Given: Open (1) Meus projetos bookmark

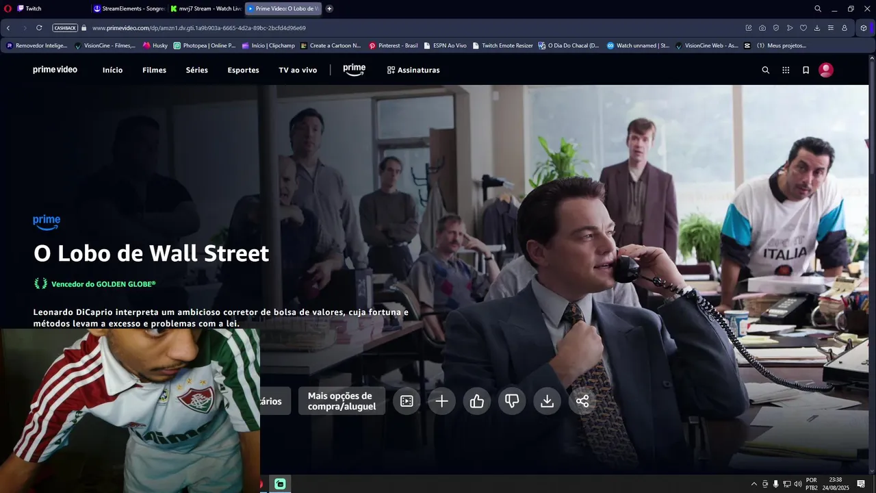Looking at the screenshot, I should click(775, 46).
